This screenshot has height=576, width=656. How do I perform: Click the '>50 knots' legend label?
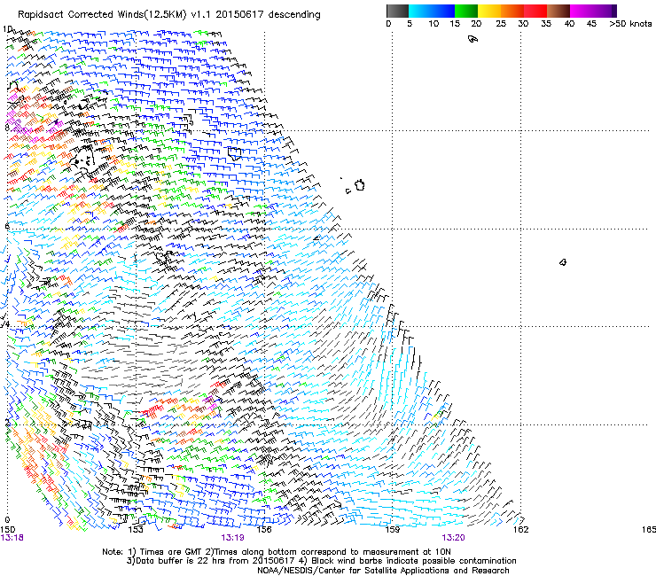click(630, 23)
